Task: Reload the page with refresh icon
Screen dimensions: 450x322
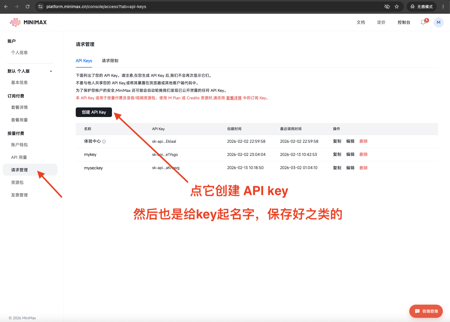Action: 28,7
